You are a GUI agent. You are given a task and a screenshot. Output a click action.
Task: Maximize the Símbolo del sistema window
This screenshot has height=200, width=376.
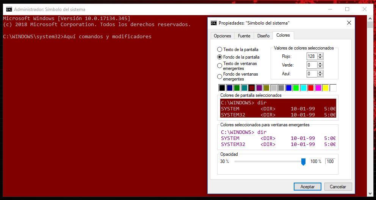pyautogui.click(x=347, y=9)
